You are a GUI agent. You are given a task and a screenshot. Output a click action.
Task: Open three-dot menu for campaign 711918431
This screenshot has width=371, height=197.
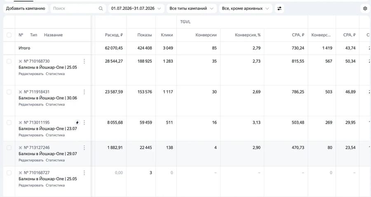(84, 92)
